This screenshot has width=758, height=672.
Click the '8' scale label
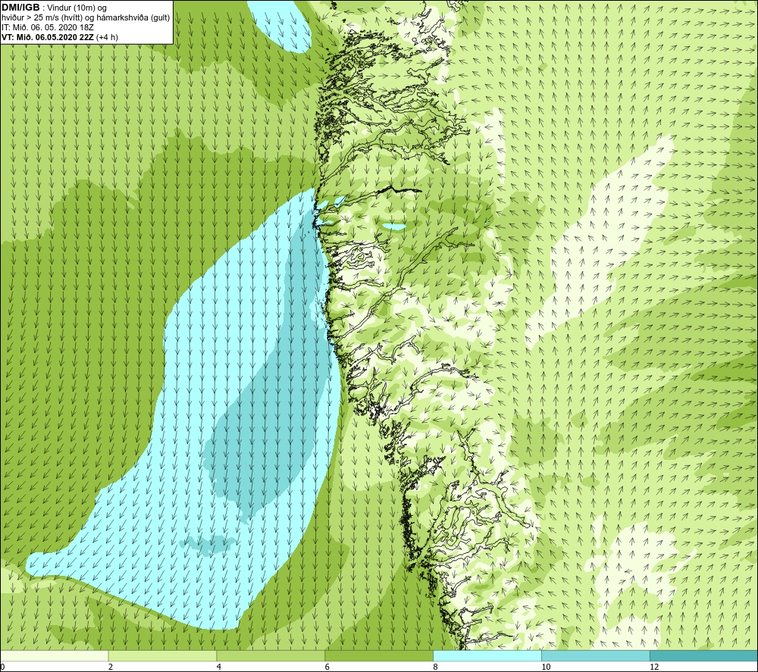tap(436, 667)
